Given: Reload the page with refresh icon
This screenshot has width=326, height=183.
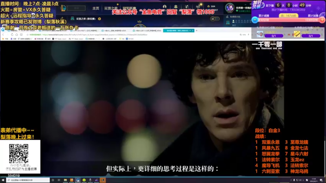Looking at the screenshot, I should click(x=12, y=35).
